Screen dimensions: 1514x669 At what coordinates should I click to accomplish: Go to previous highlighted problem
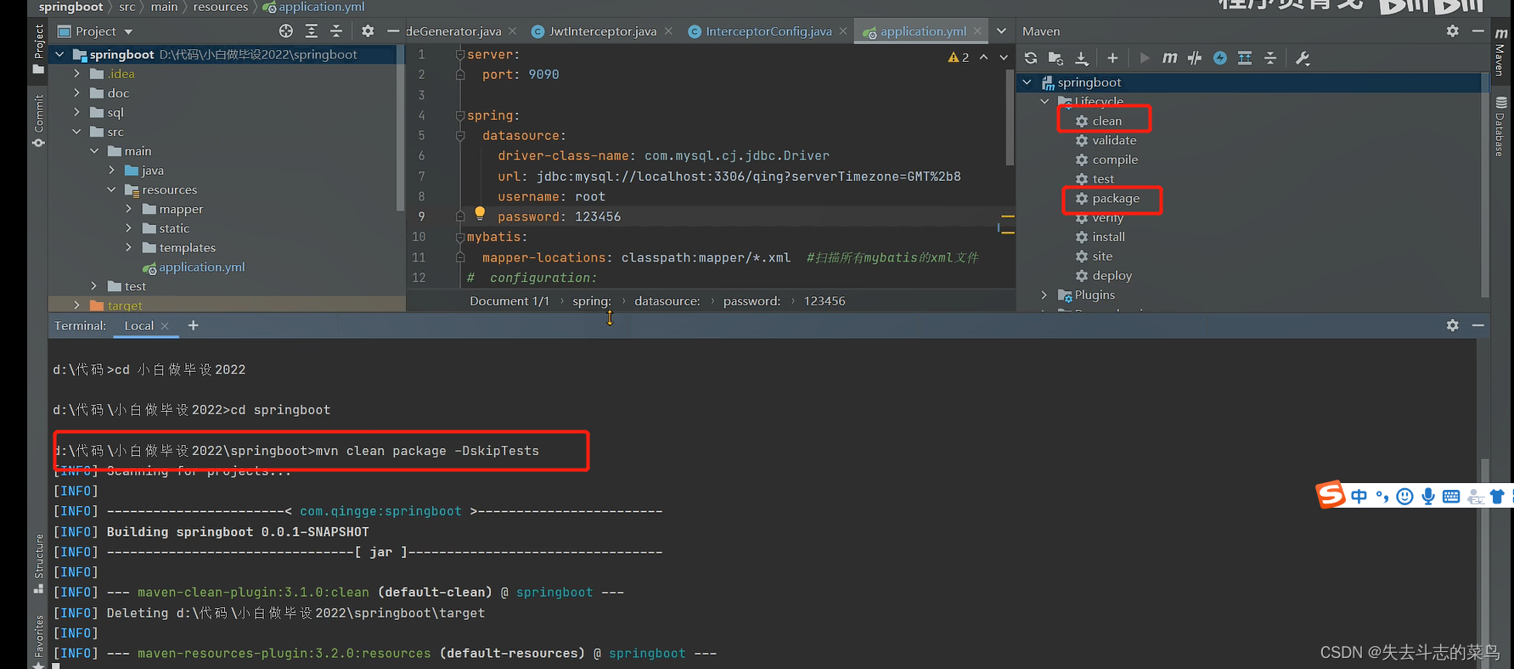[983, 57]
